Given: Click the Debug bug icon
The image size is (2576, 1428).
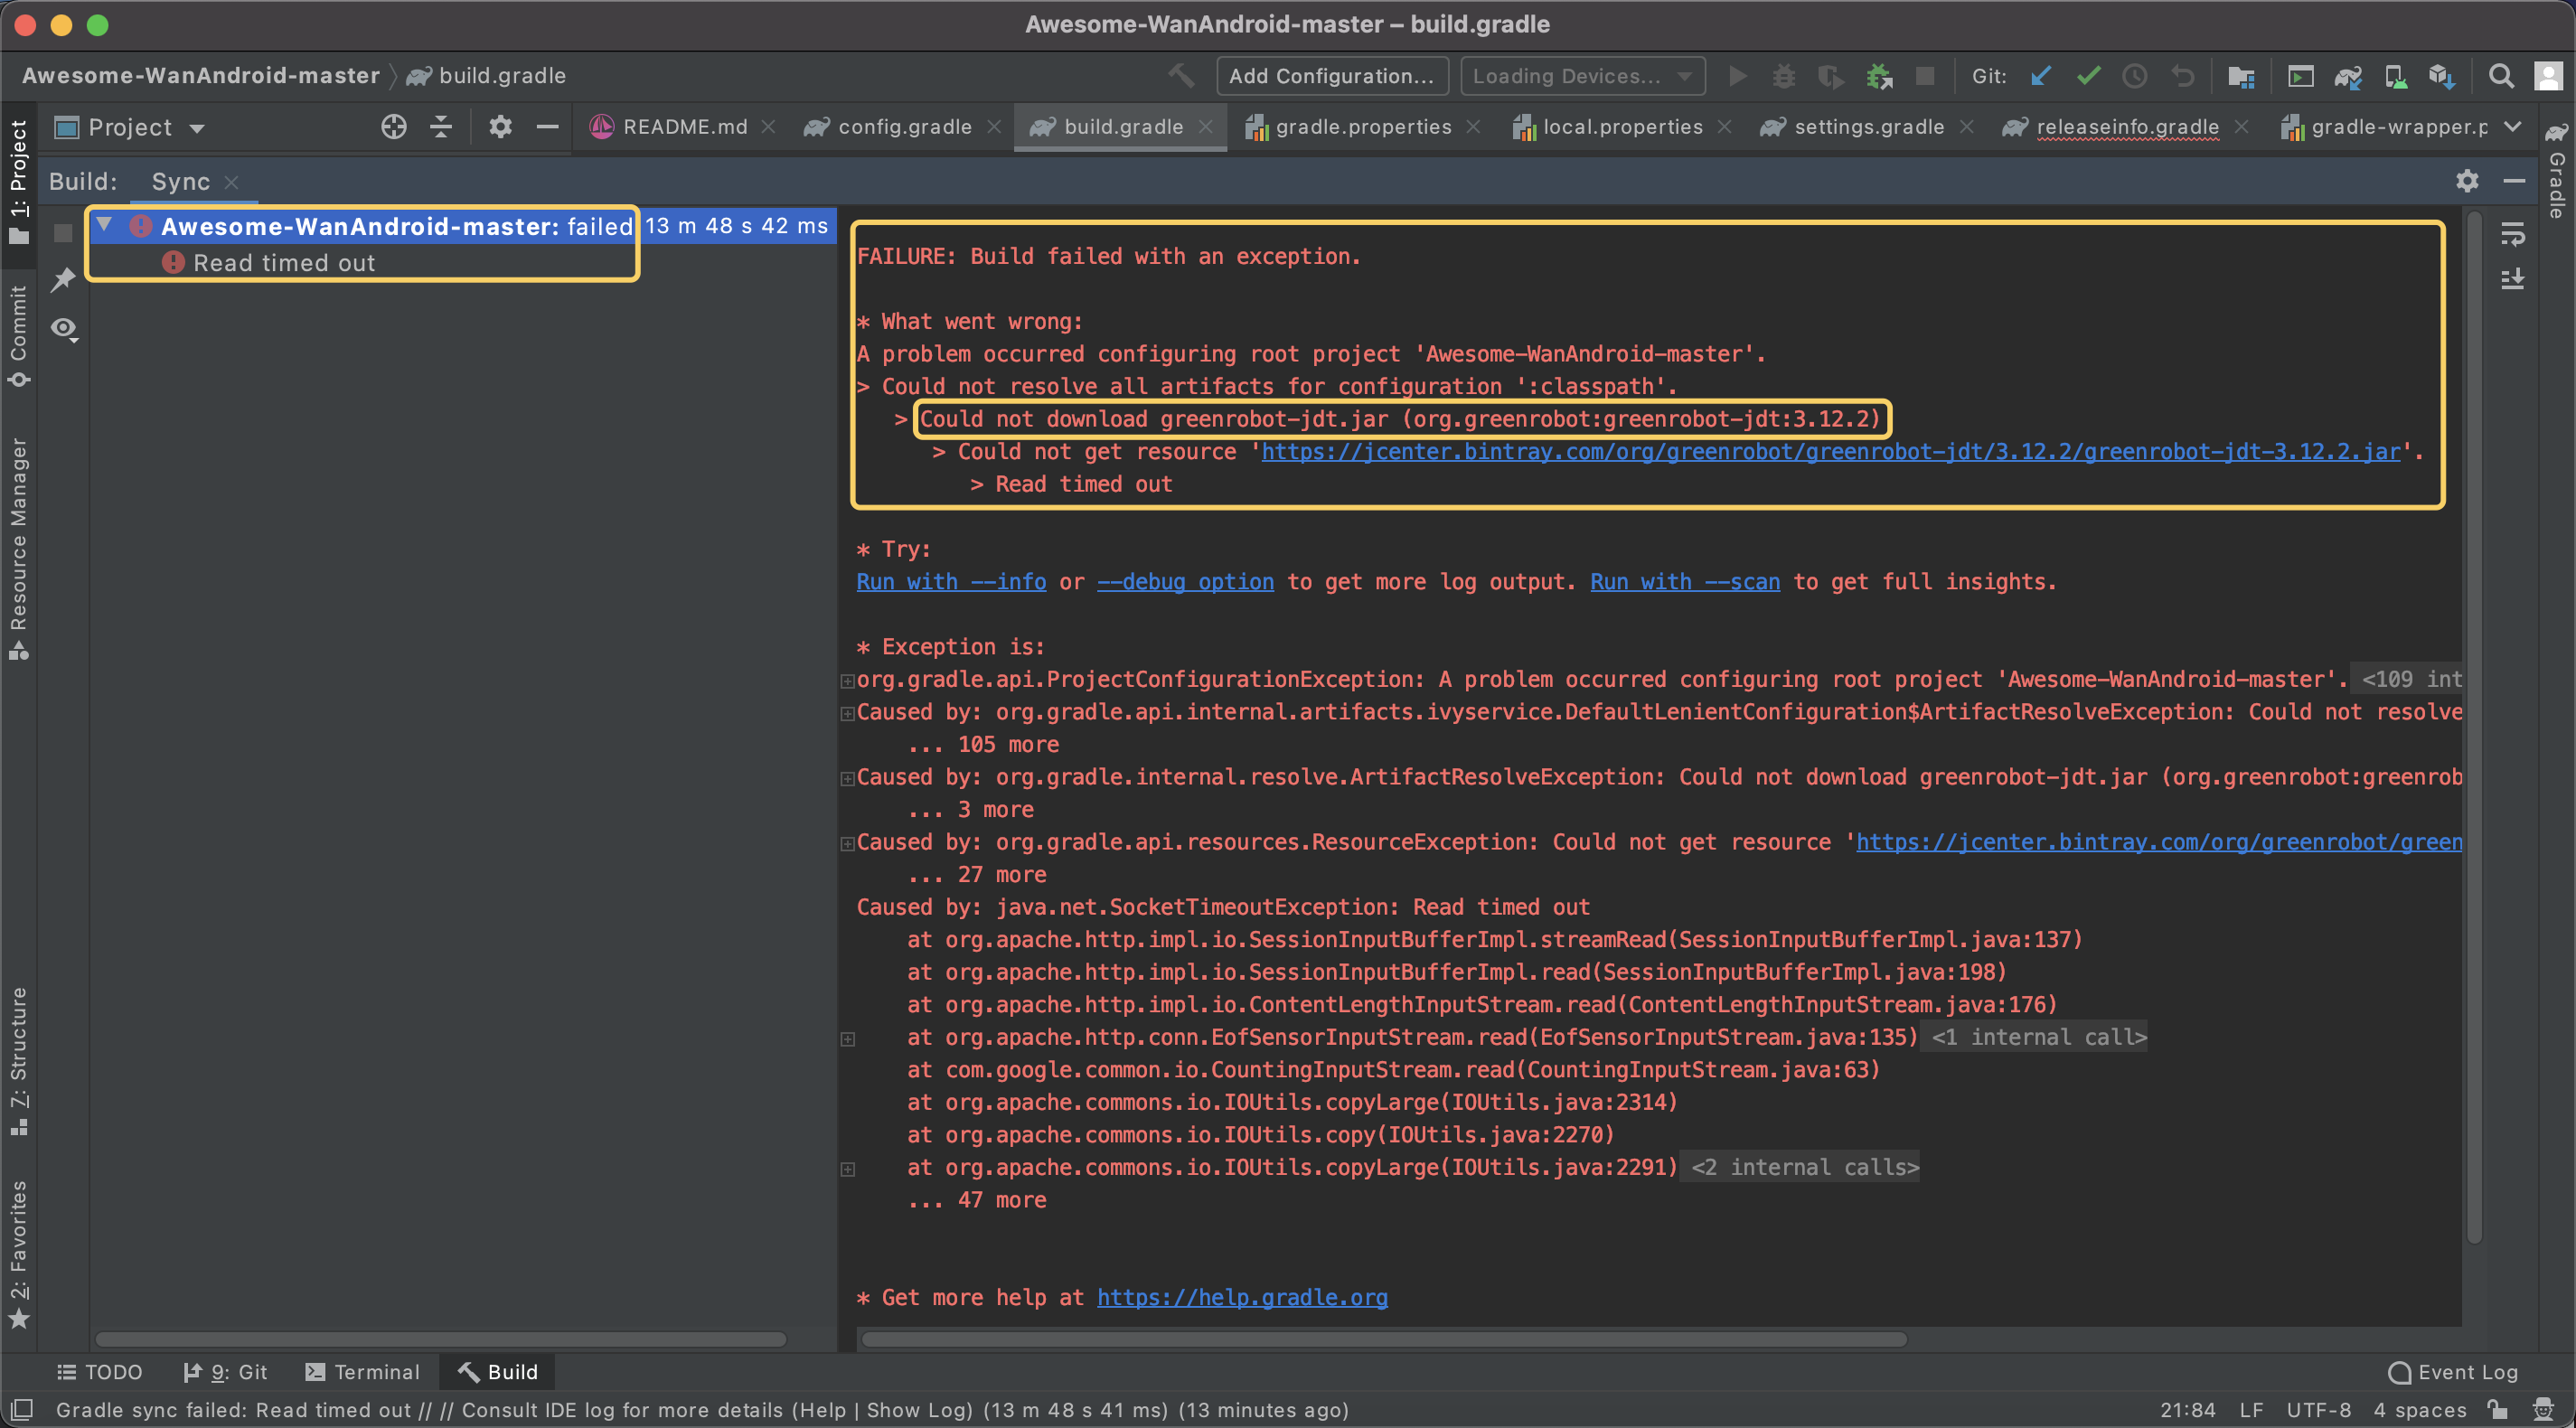Looking at the screenshot, I should click(x=1784, y=76).
